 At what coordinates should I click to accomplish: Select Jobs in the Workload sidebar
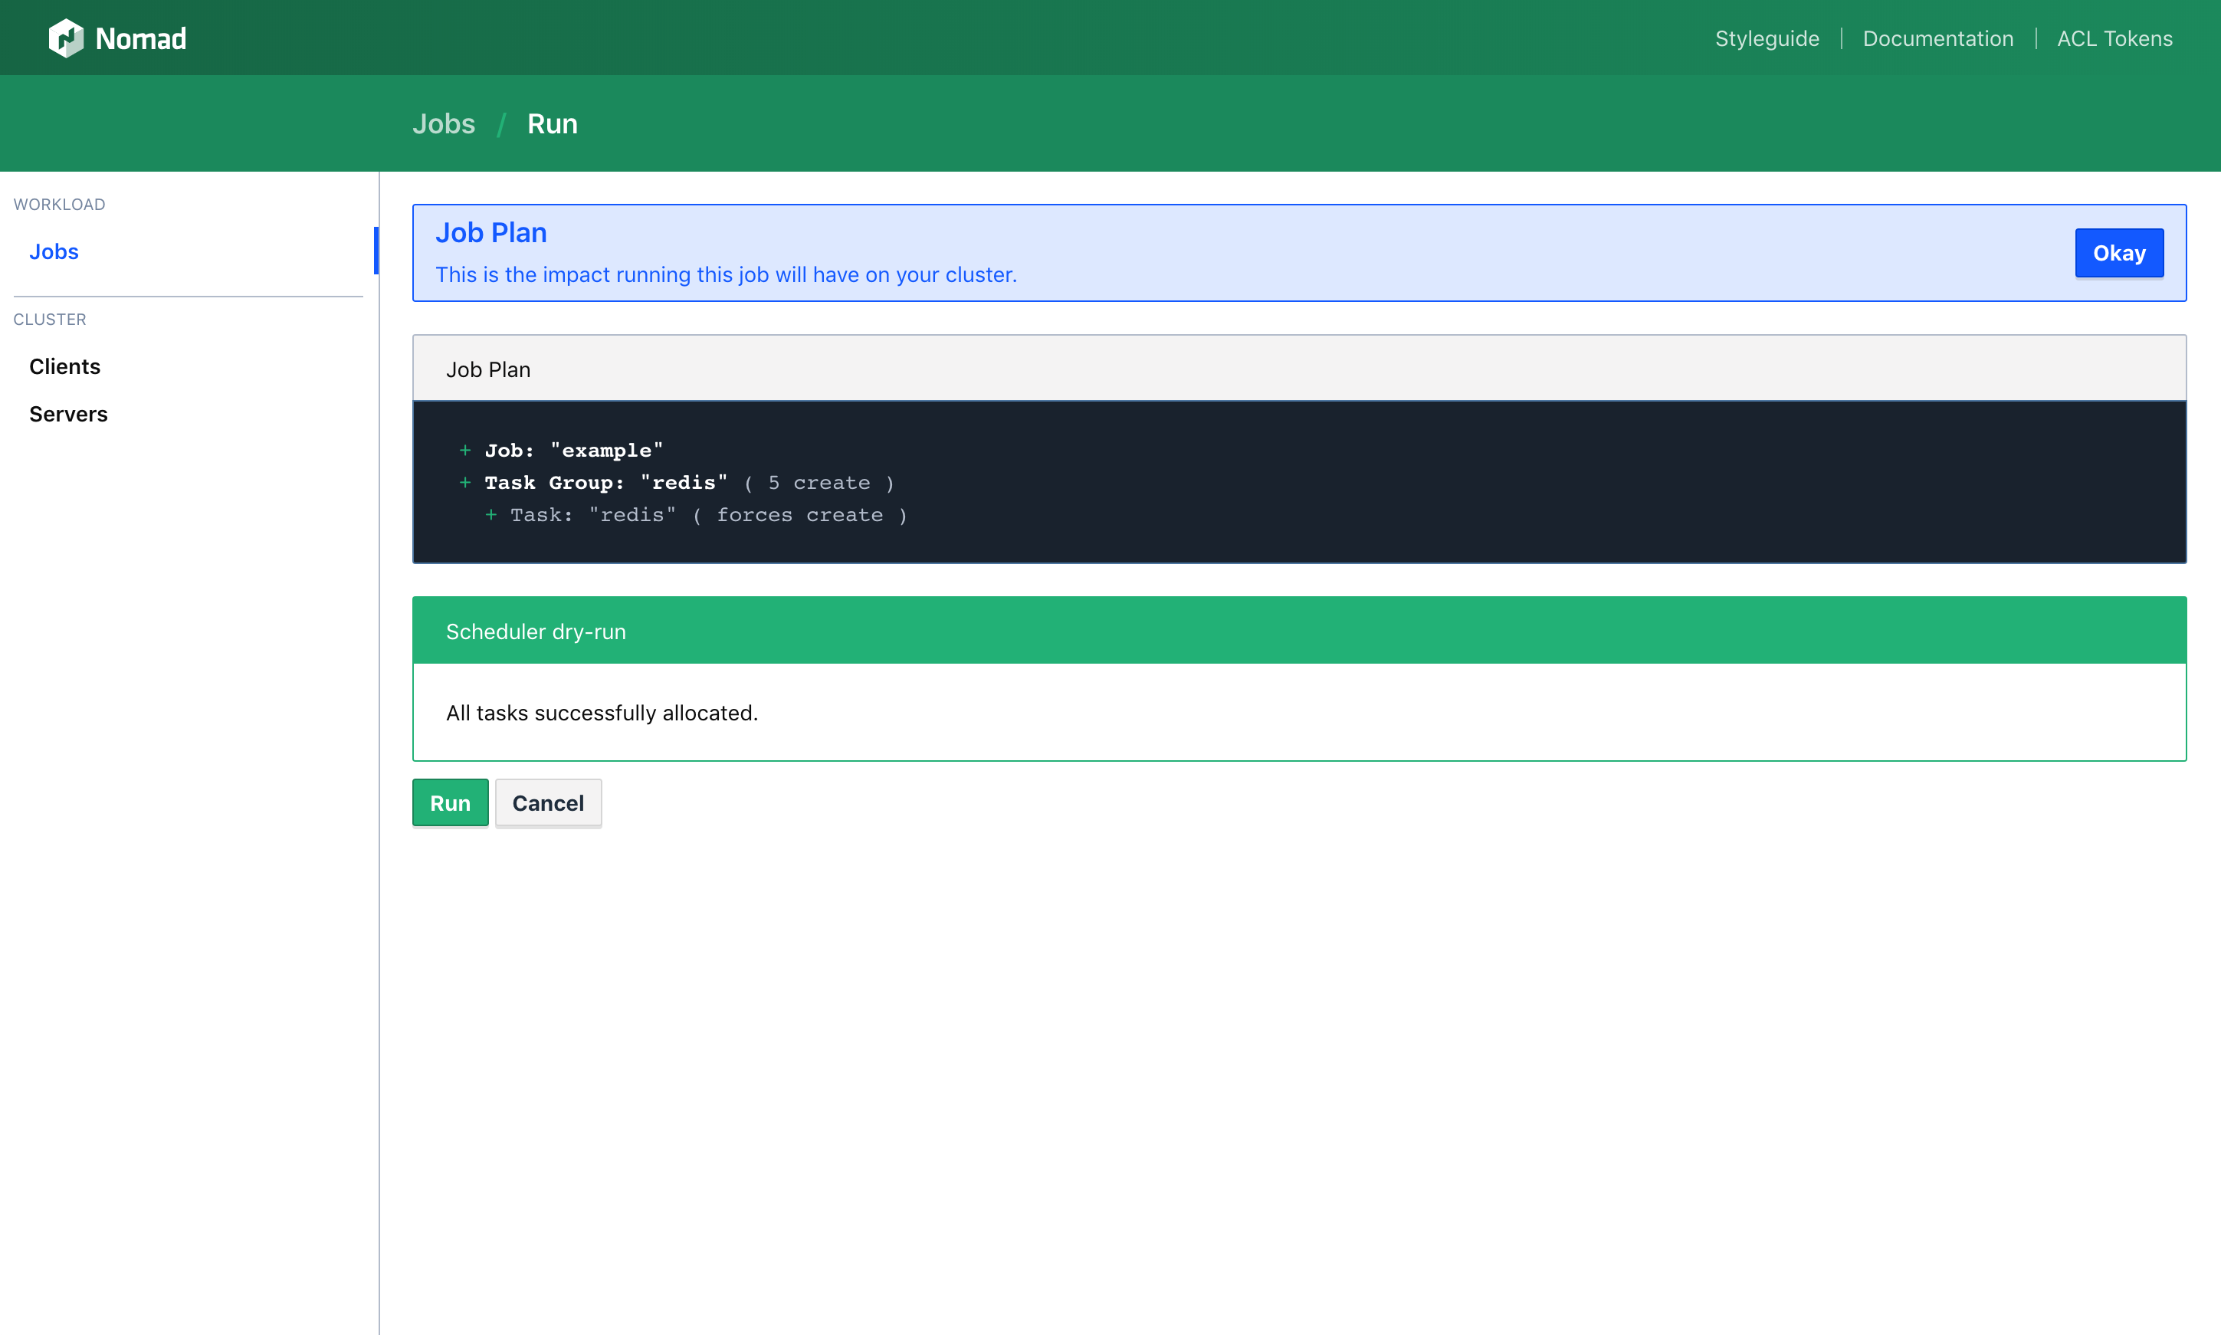[54, 252]
